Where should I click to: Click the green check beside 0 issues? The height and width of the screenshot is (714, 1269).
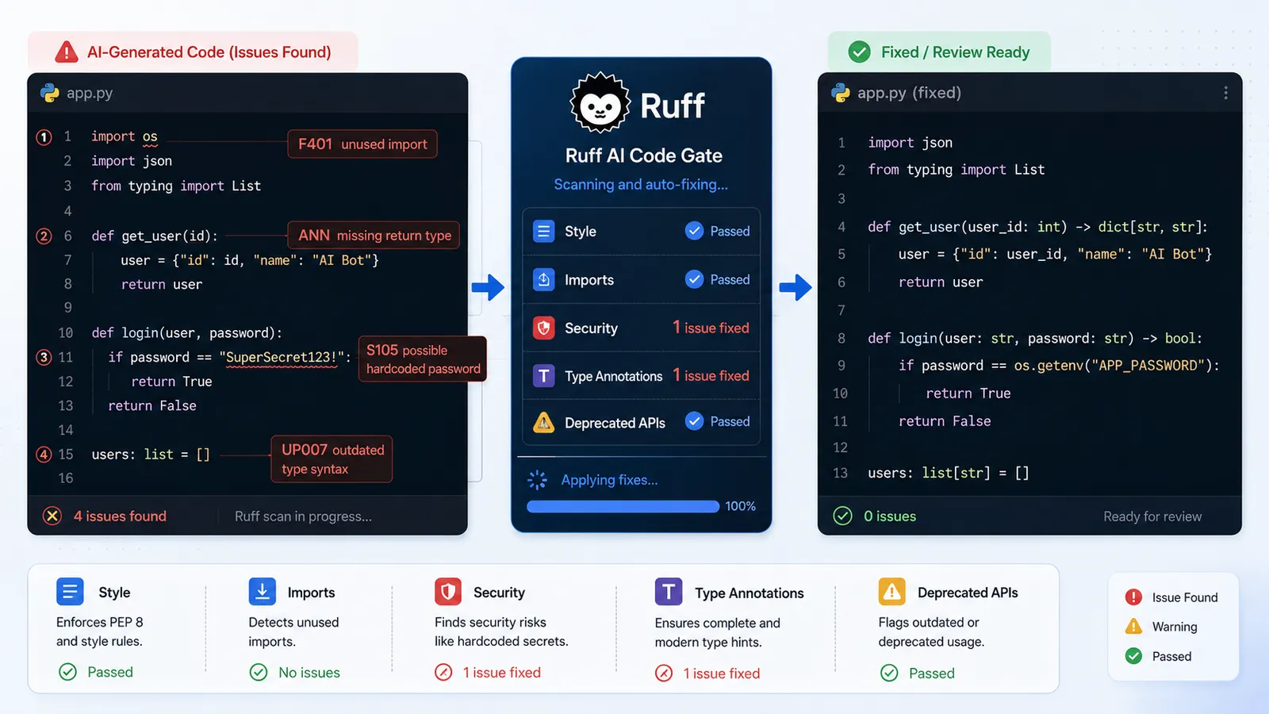click(x=842, y=516)
